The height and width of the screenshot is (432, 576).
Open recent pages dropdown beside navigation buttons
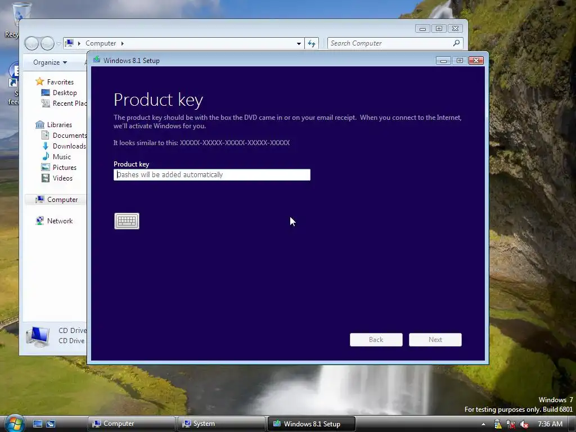click(58, 43)
